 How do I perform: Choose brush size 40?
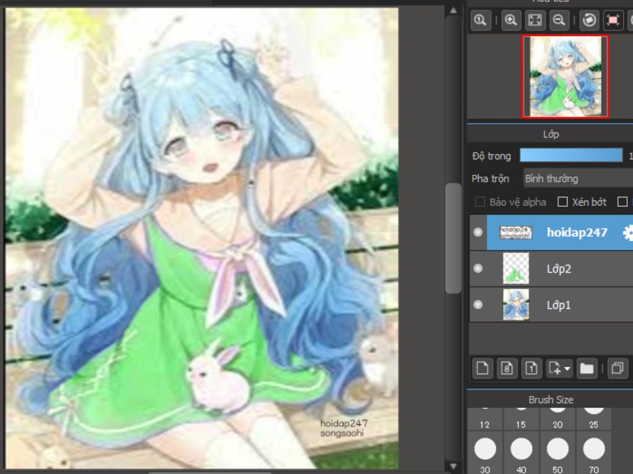pyautogui.click(x=521, y=454)
